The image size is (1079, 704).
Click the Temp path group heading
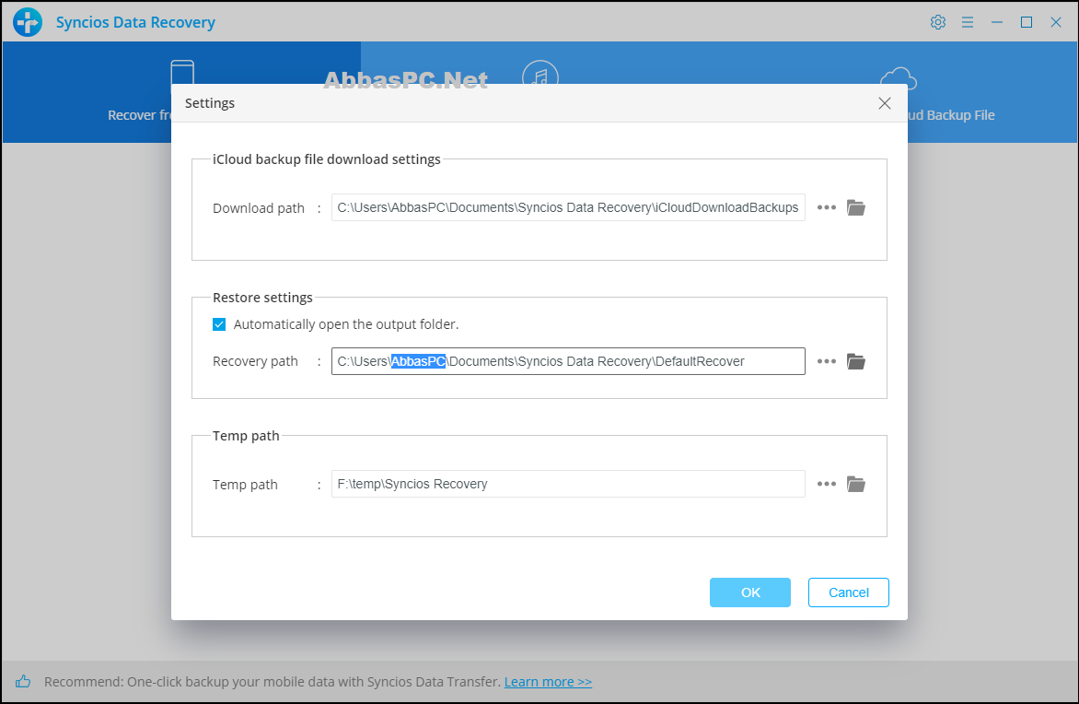pos(246,435)
